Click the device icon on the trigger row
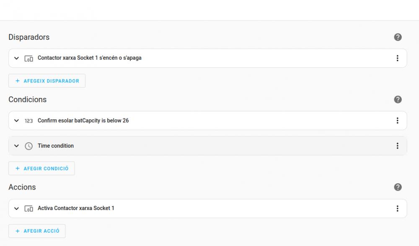 [28, 59]
